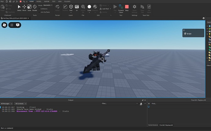Open the Roblox logo menu in viewport
This screenshot has height=131, width=211.
tap(5, 25)
